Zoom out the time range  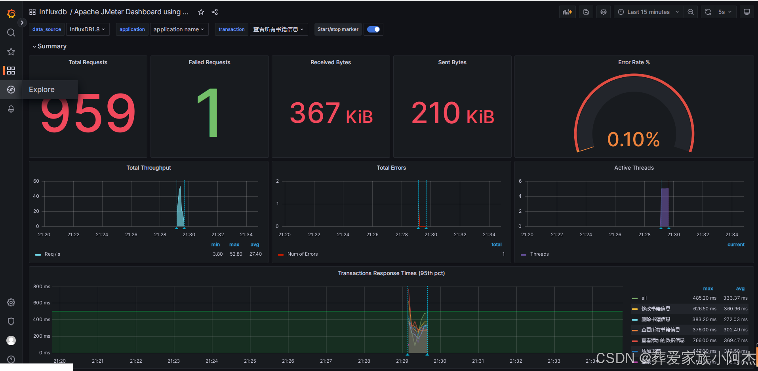click(x=691, y=12)
